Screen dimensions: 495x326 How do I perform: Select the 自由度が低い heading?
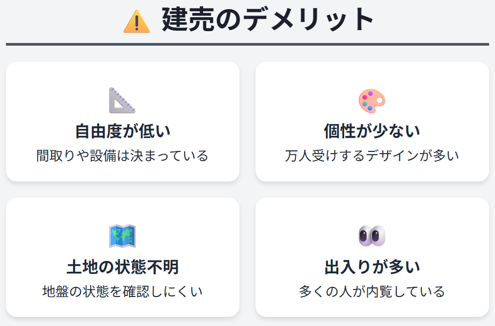[x=122, y=131]
